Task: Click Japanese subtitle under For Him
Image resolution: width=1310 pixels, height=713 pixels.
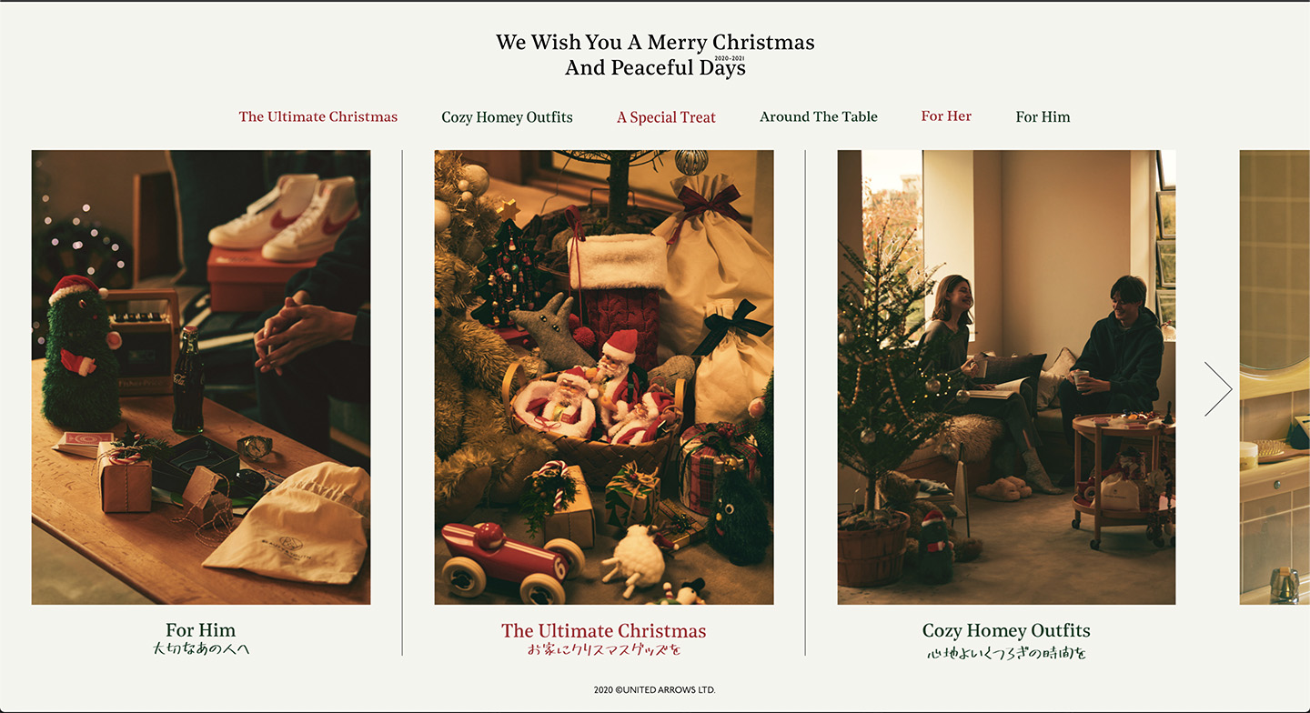Action: click(201, 649)
